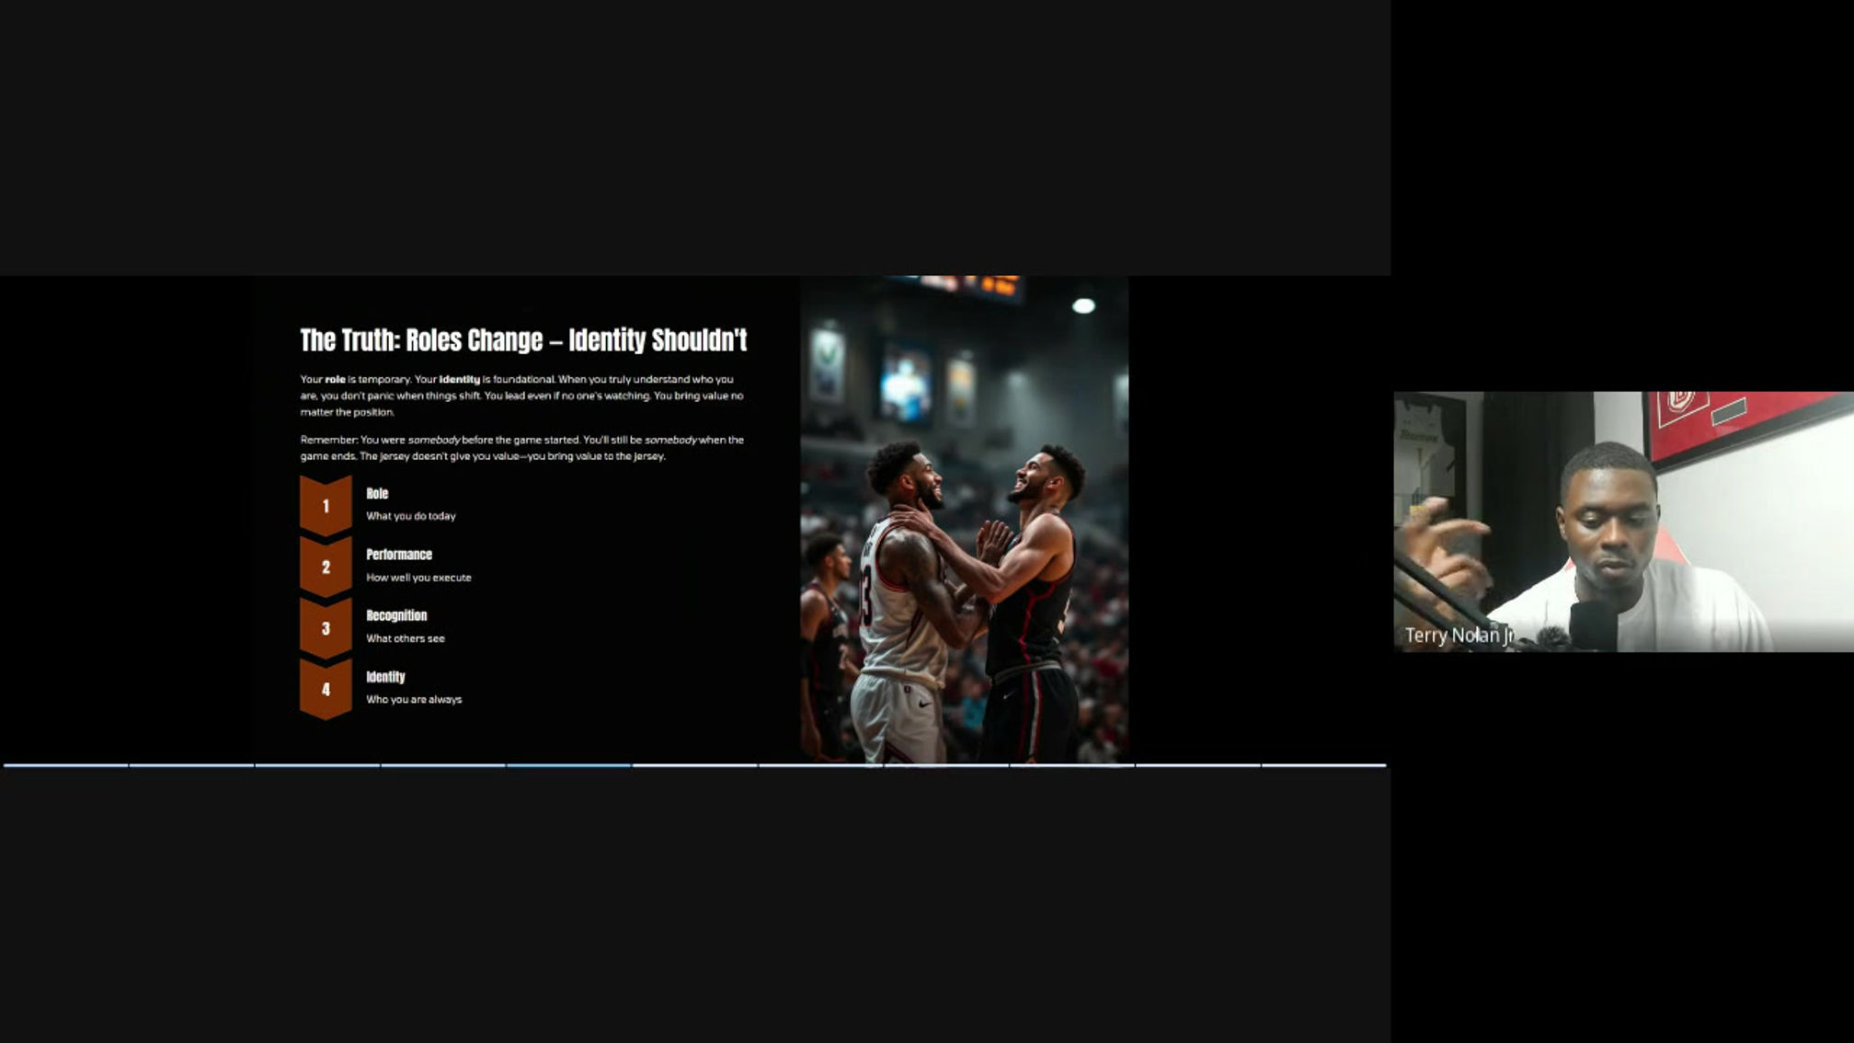Image resolution: width=1854 pixels, height=1043 pixels.
Task: Click the orange chevron badge numbered 1
Action: 326,505
